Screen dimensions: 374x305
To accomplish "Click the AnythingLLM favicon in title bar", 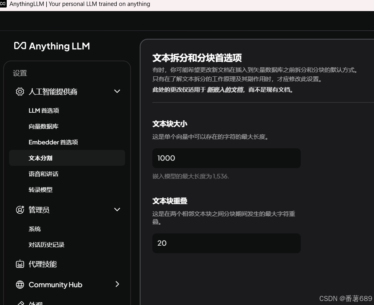I will tap(3, 4).
